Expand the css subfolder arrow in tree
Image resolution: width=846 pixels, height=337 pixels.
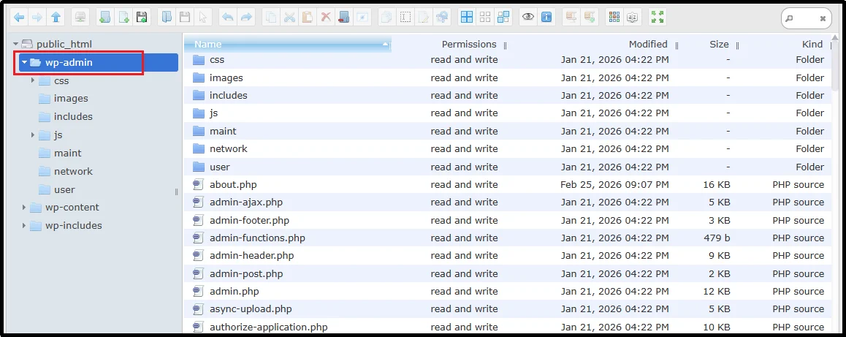[x=33, y=80]
